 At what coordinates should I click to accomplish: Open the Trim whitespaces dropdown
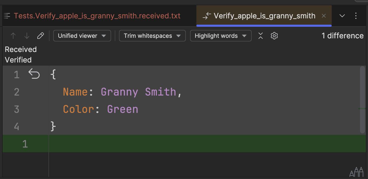click(152, 36)
